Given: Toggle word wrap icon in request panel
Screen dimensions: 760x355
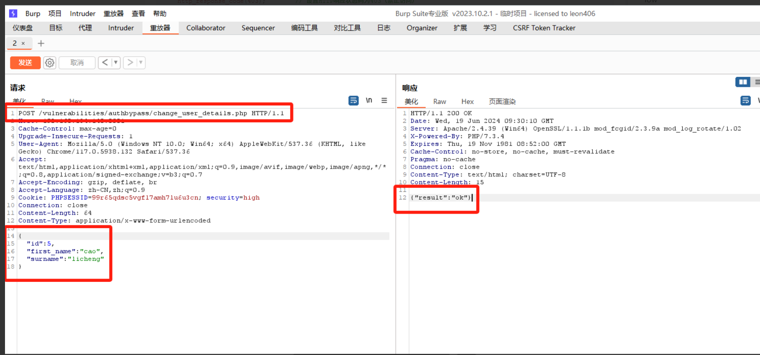Looking at the screenshot, I should (x=353, y=100).
